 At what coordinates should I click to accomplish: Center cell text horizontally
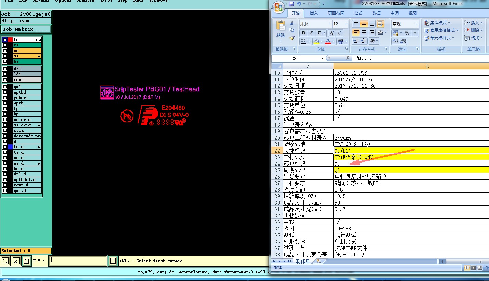[364, 32]
